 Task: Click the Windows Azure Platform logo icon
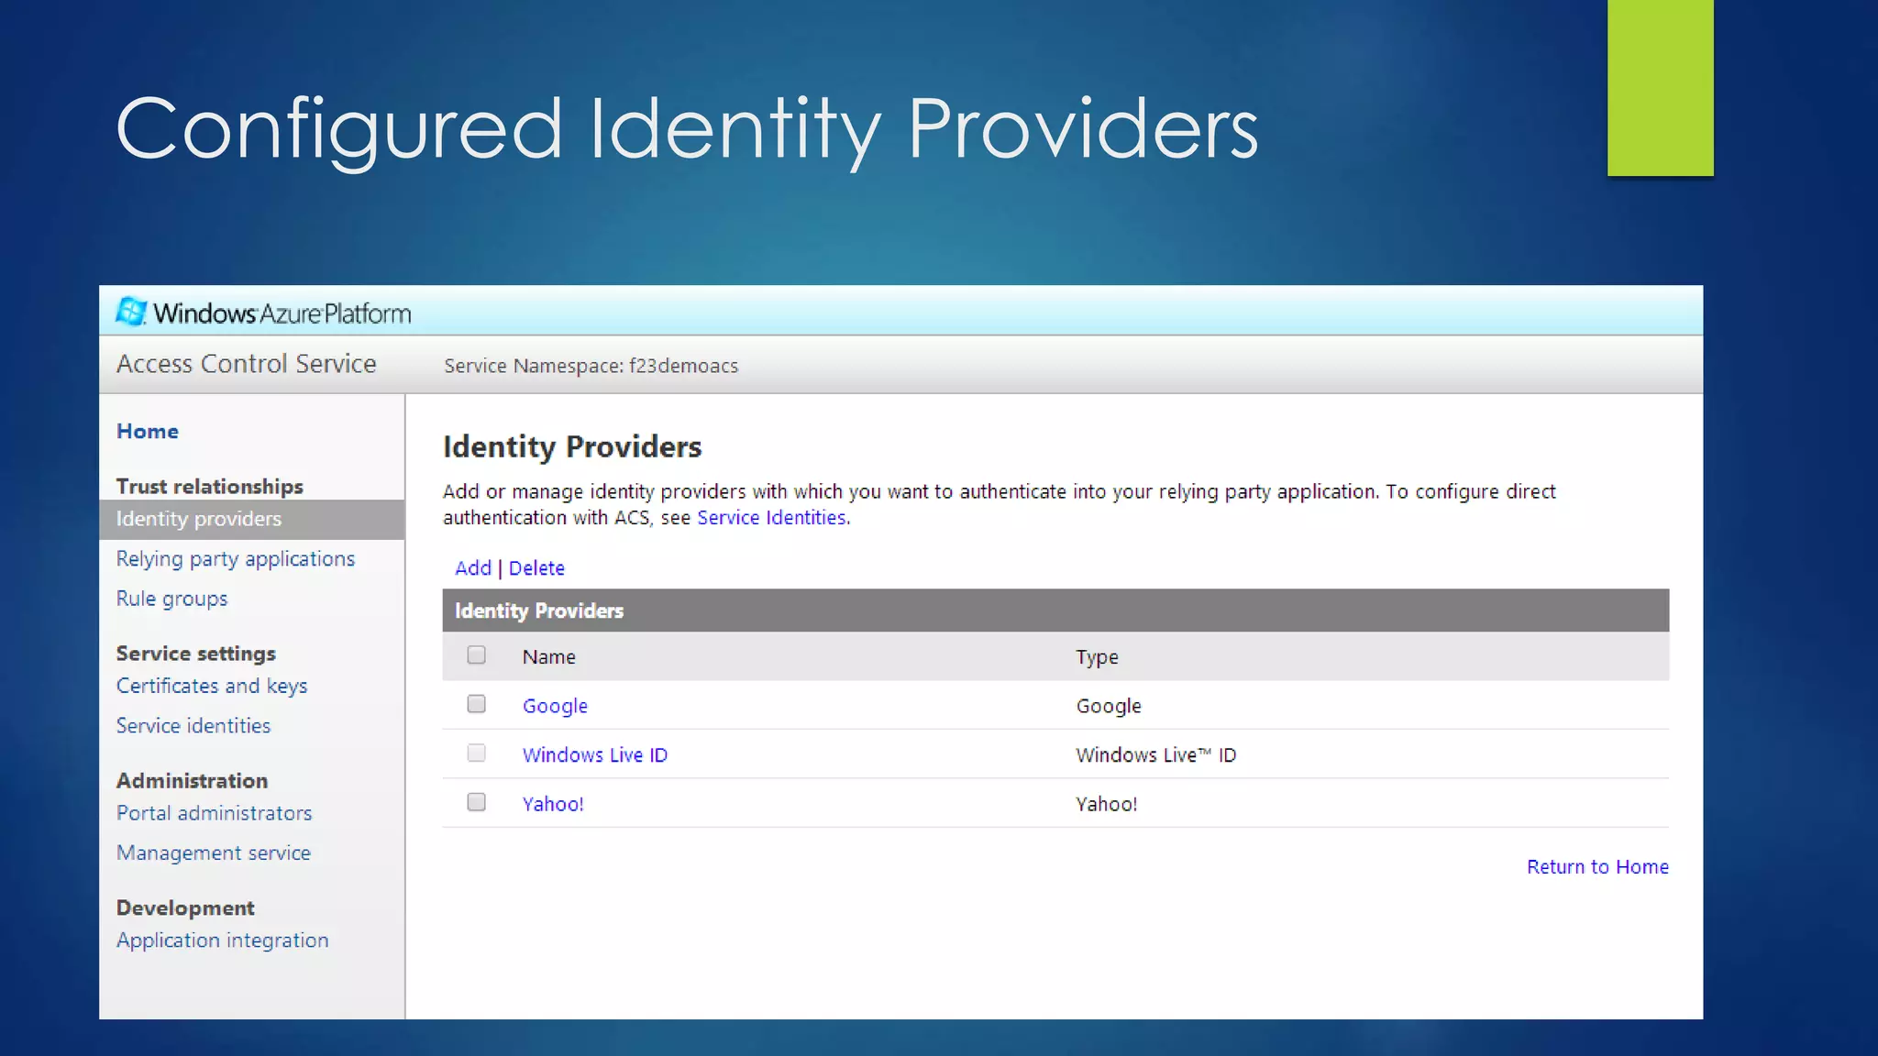pyautogui.click(x=131, y=312)
